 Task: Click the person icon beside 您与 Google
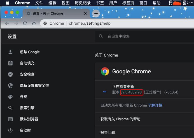pyautogui.click(x=10, y=52)
